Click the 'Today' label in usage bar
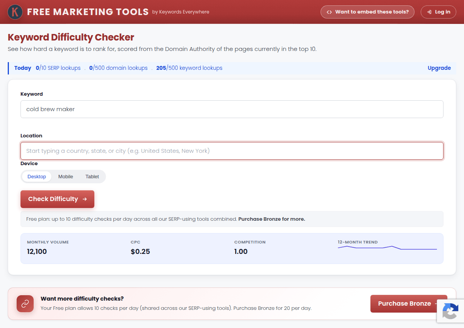 click(23, 68)
